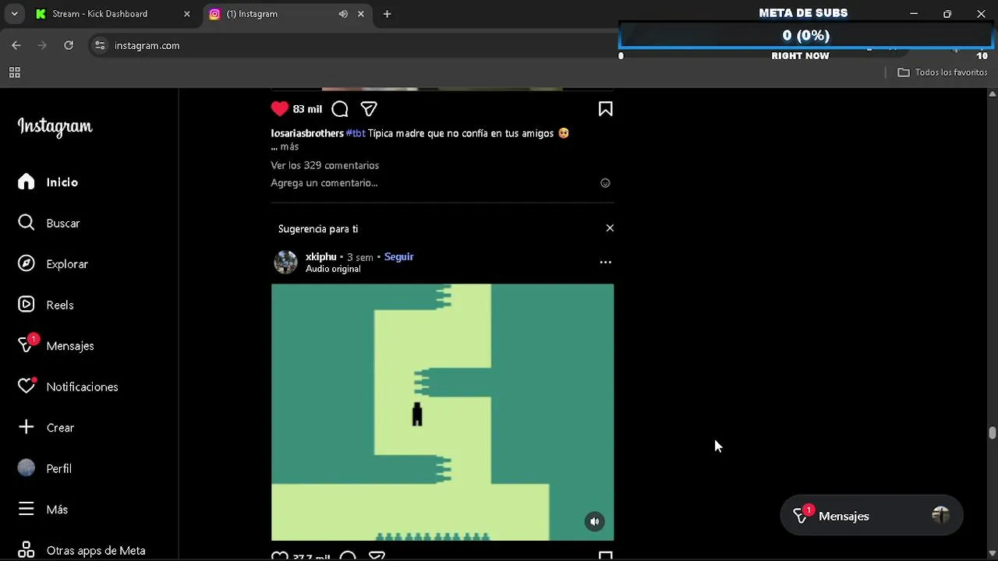
Task: Open Audio original link
Action: click(333, 269)
